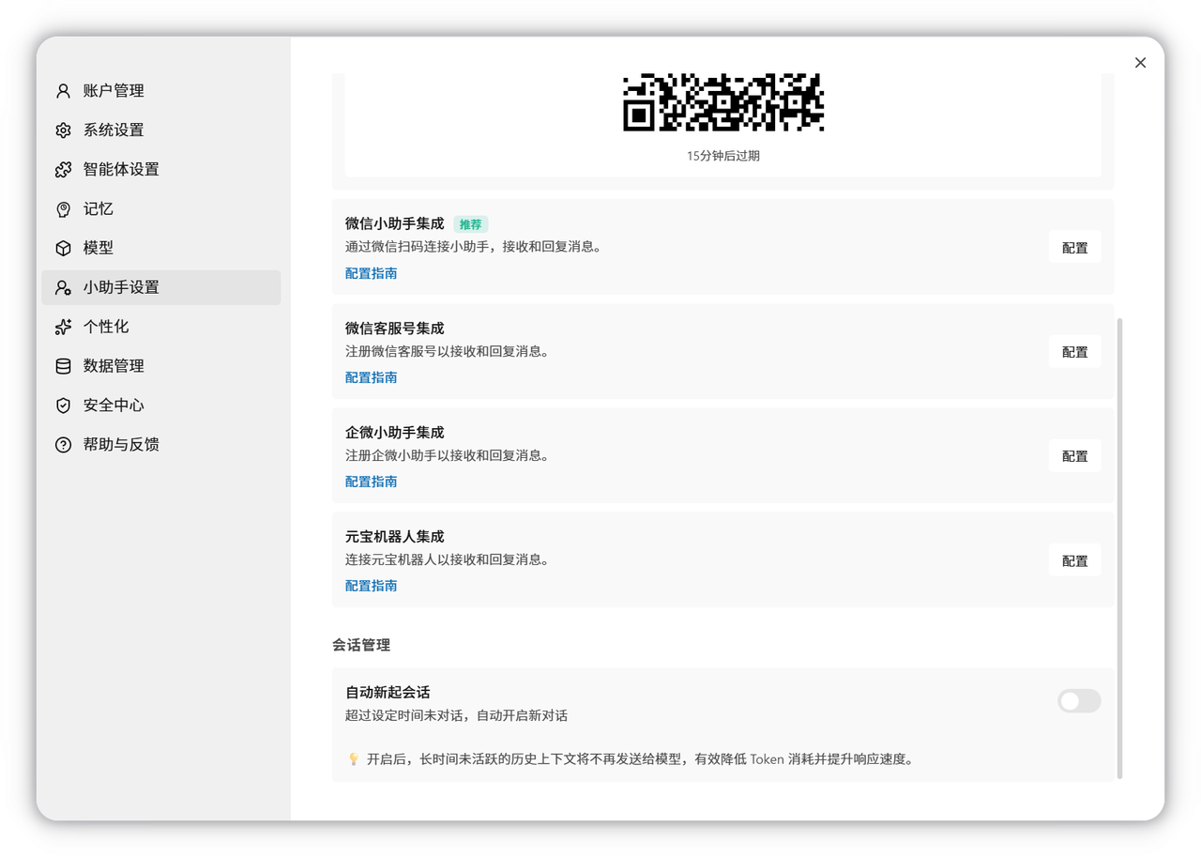Click the 推荐 badge

click(471, 224)
